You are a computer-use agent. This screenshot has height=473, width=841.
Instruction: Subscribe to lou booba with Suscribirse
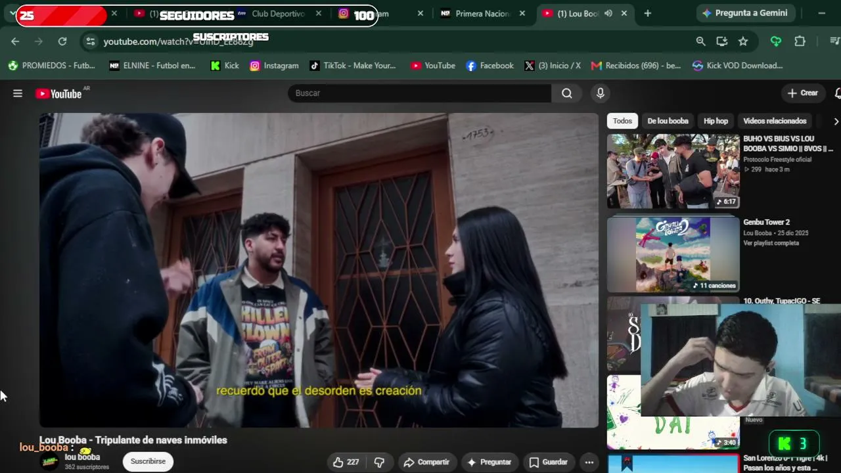point(148,461)
